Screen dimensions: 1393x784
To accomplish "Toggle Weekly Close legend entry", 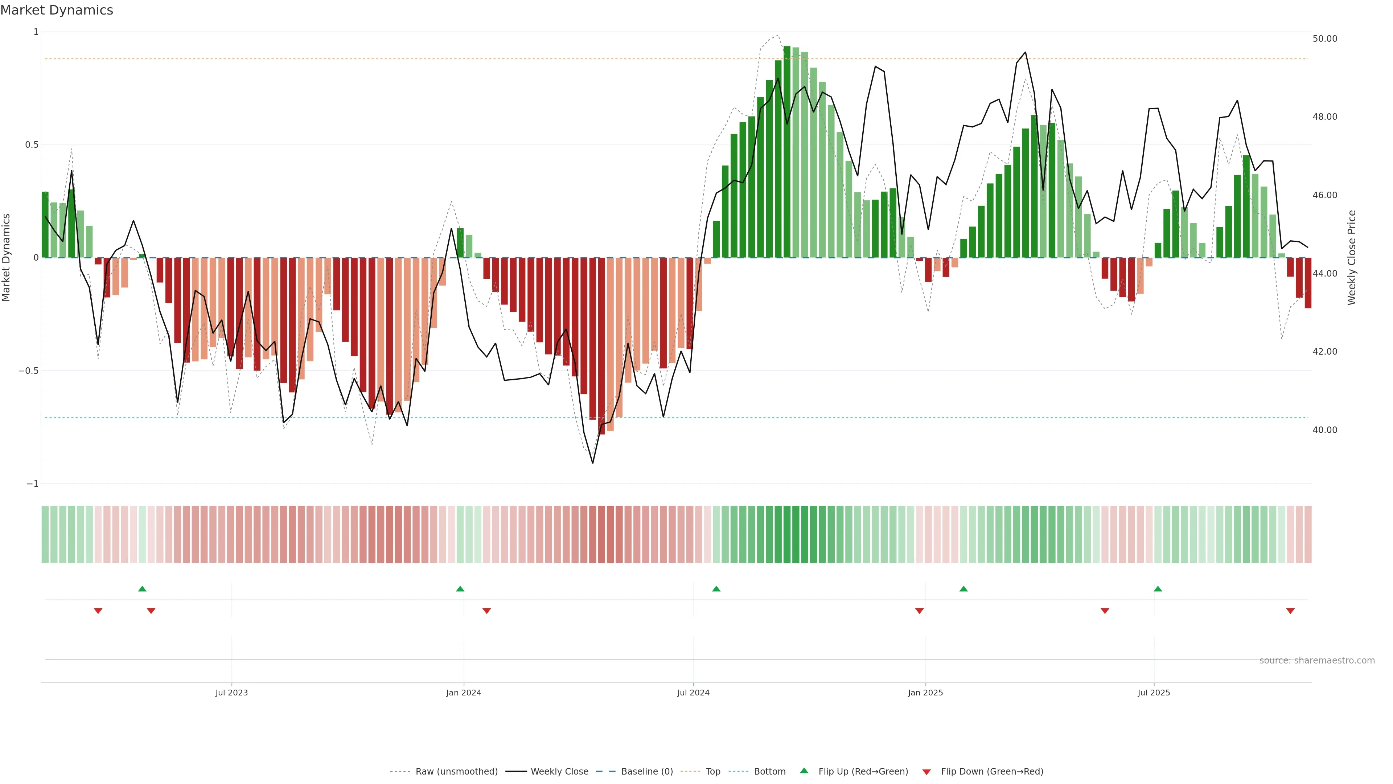I will [x=559, y=772].
